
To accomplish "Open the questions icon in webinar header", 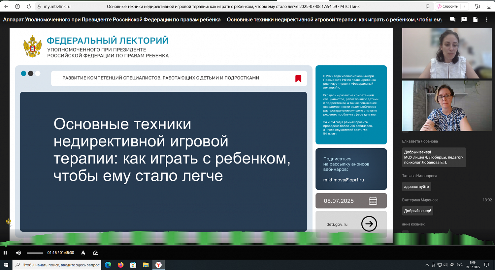I will tap(464, 20).
